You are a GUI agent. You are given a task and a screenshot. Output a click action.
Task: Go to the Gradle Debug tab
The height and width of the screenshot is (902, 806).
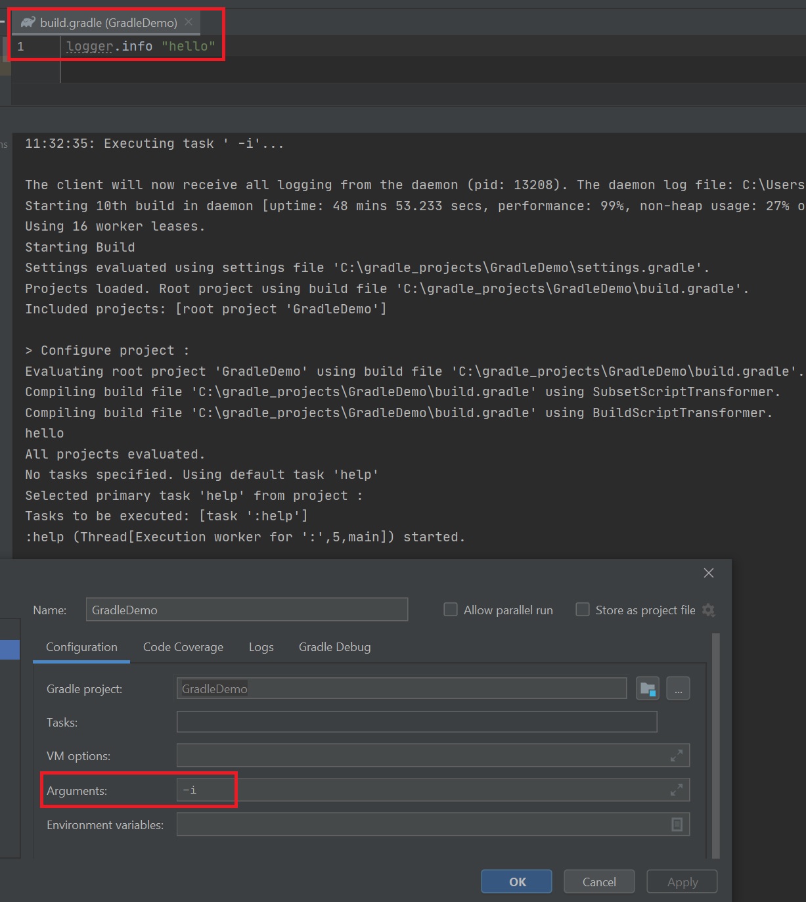click(x=334, y=647)
